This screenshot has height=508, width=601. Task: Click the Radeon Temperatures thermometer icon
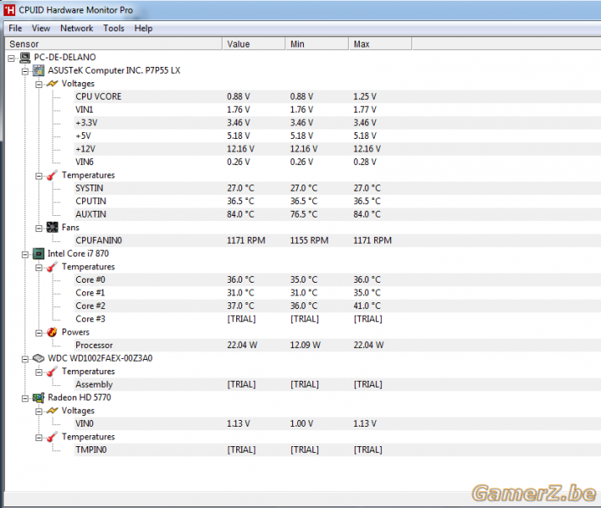coord(52,437)
